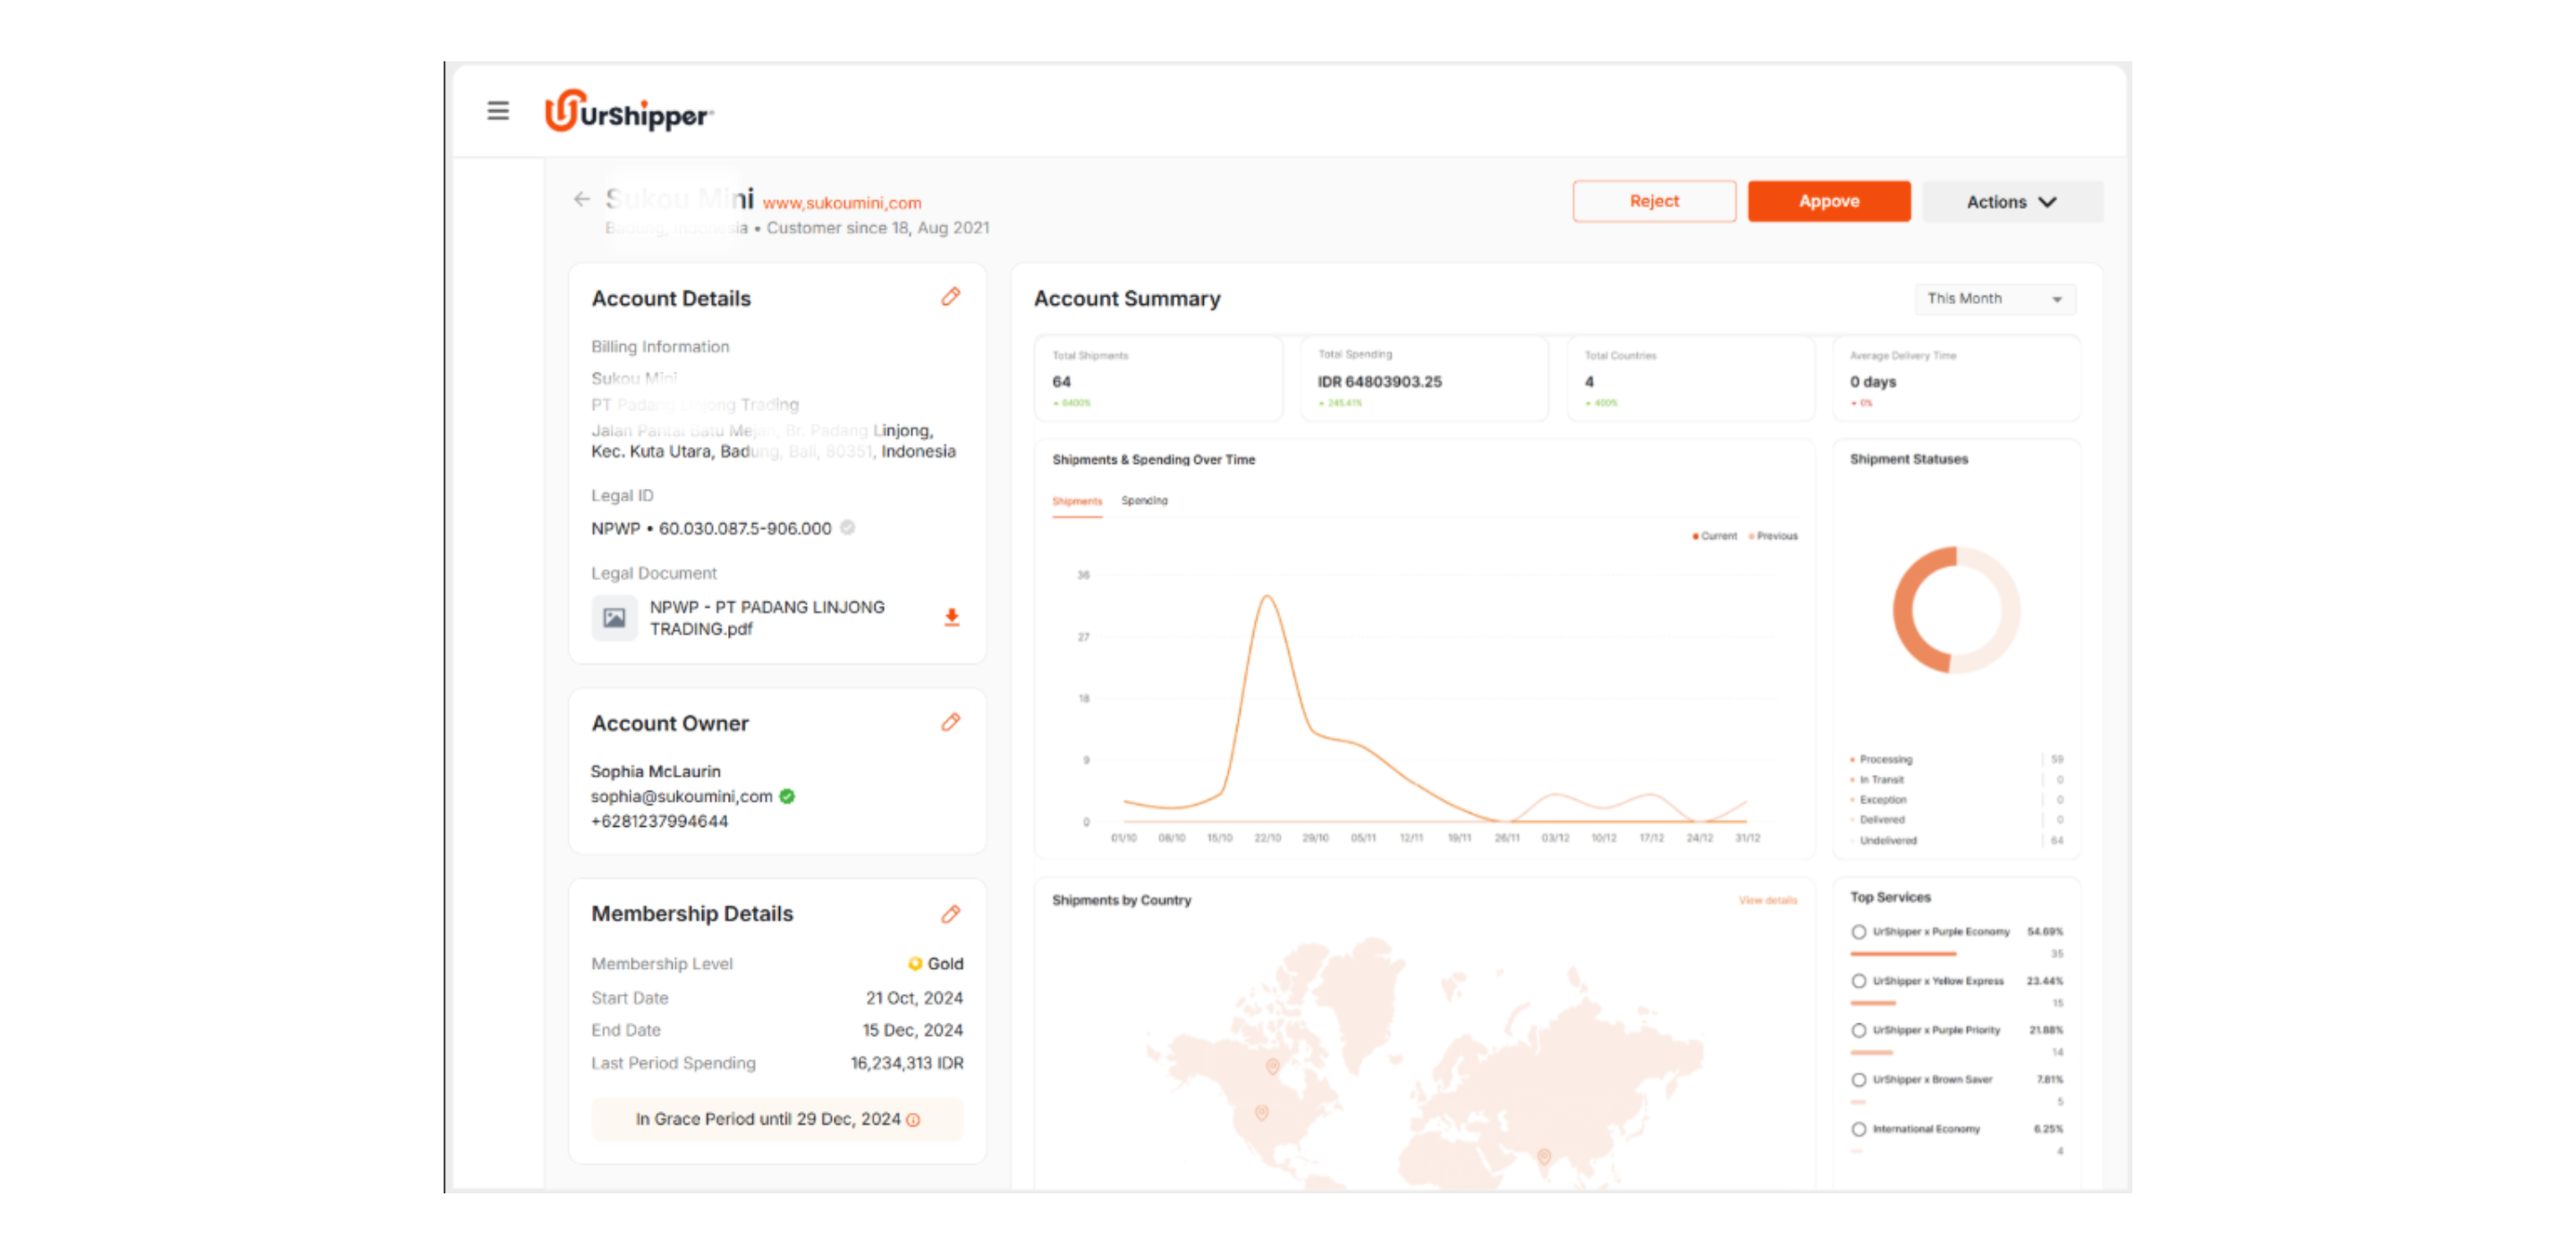Click the back arrow next to Sukou Mini
2576x1255 pixels.
(x=581, y=198)
